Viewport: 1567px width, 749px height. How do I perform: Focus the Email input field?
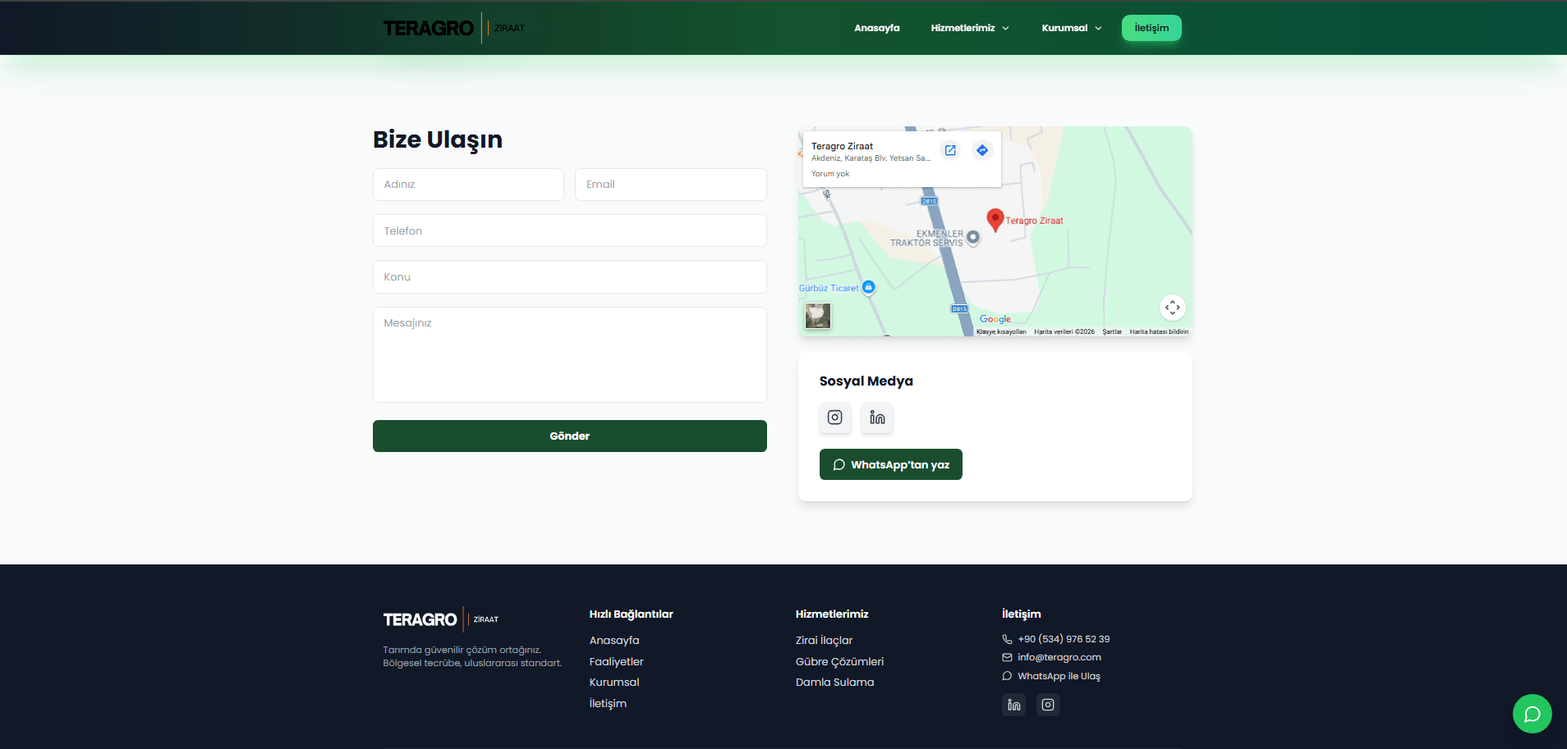pos(671,185)
